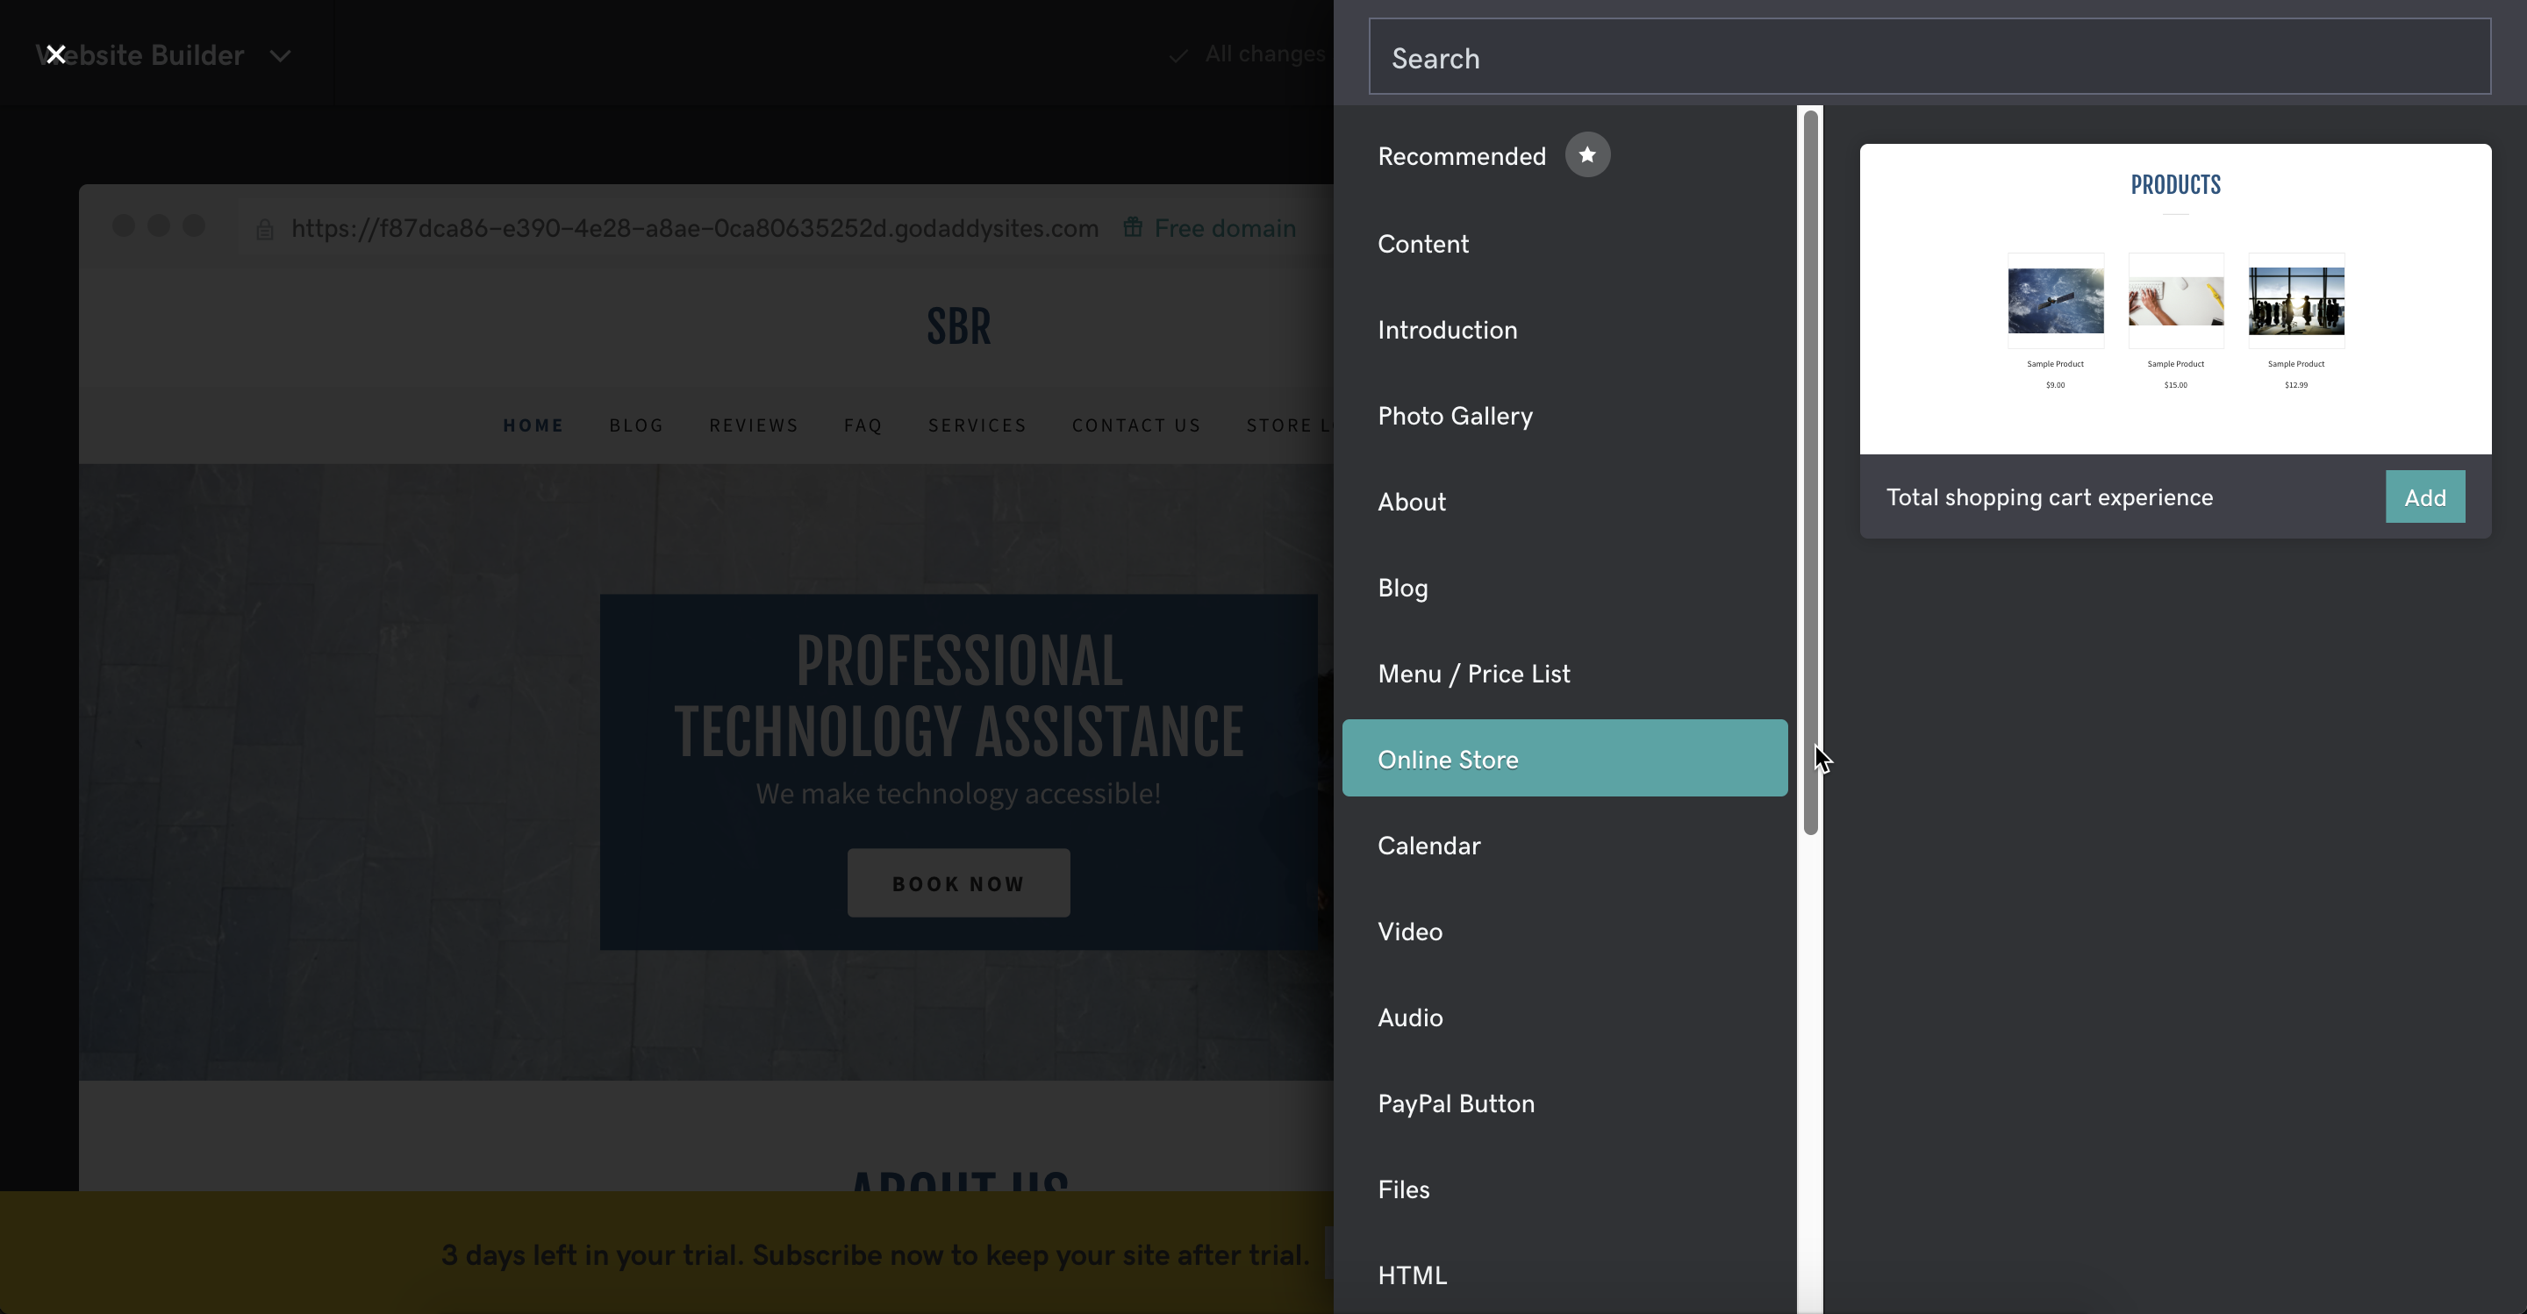This screenshot has height=1314, width=2527.
Task: Click the $12.99 sample product image
Action: [2295, 301]
